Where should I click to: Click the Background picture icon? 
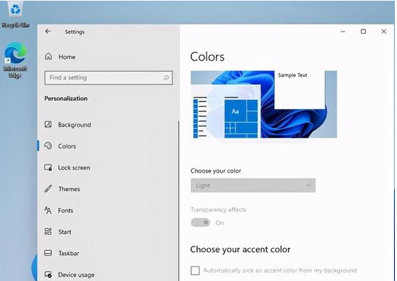coord(48,124)
